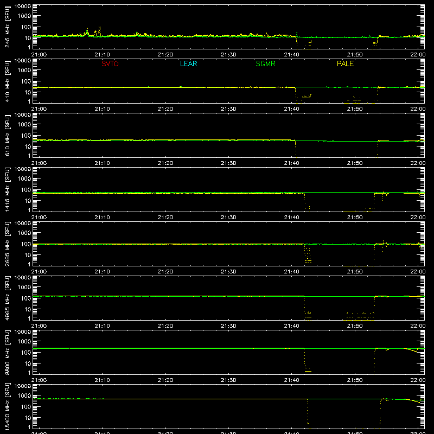Click 22:00 tick label under 610 MHz plot
This screenshot has width=434, height=434.
tap(418, 163)
